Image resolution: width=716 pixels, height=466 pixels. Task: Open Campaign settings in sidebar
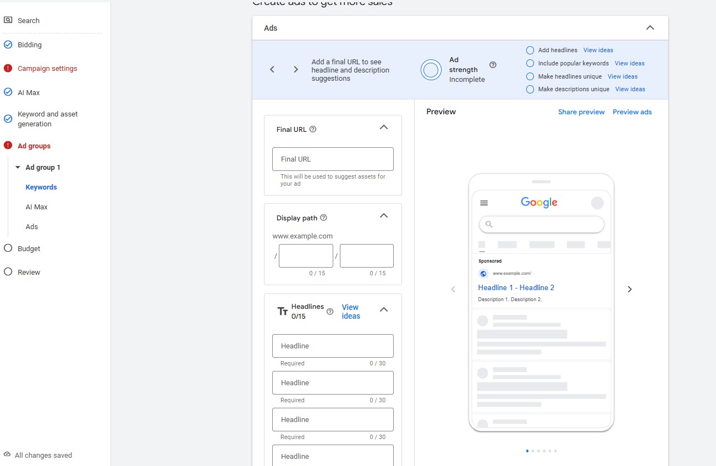tap(47, 69)
